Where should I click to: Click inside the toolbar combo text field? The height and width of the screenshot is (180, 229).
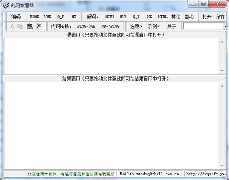click(x=203, y=27)
